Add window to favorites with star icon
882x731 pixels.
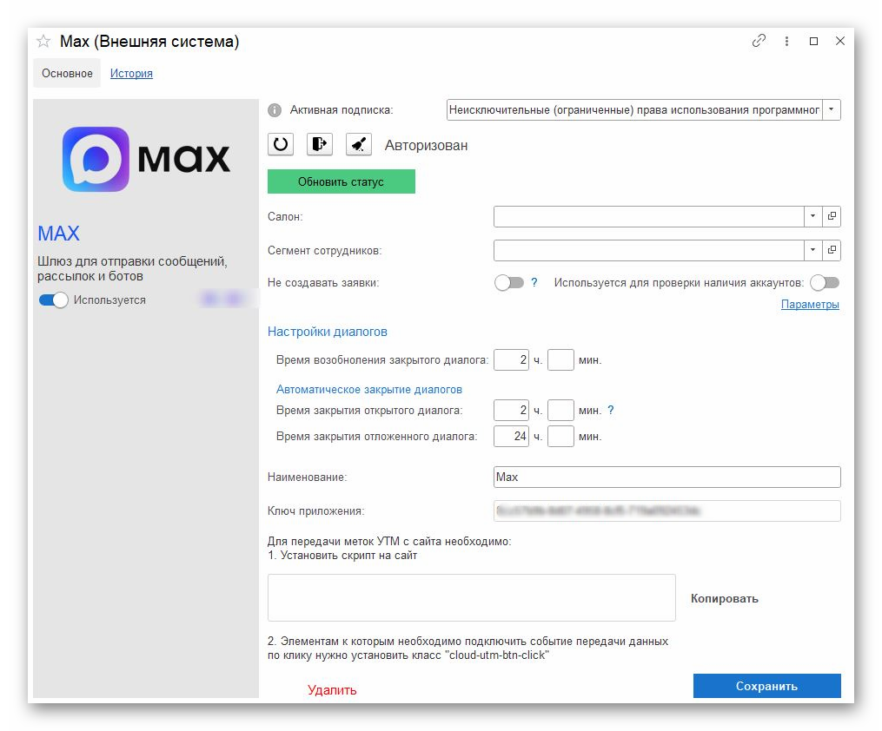(43, 42)
